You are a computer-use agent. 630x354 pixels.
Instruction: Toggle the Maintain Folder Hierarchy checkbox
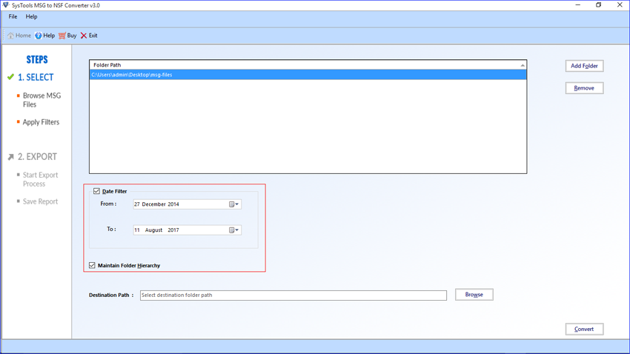92,265
